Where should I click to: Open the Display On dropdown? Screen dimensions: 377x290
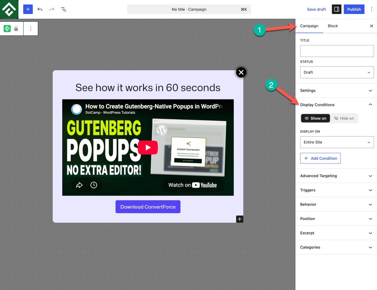(337, 142)
